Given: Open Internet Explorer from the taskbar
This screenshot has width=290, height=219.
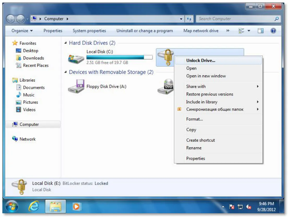Looking at the screenshot, I should click(x=34, y=206).
